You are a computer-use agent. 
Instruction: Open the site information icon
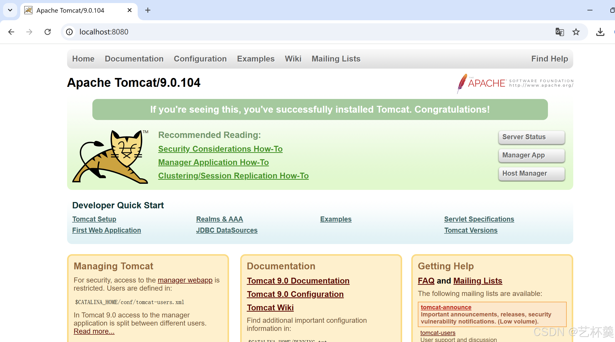coord(69,32)
